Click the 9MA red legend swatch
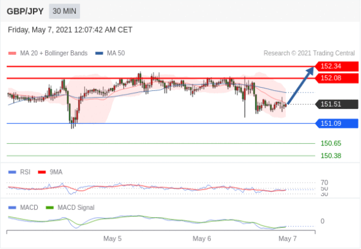 tap(42, 172)
